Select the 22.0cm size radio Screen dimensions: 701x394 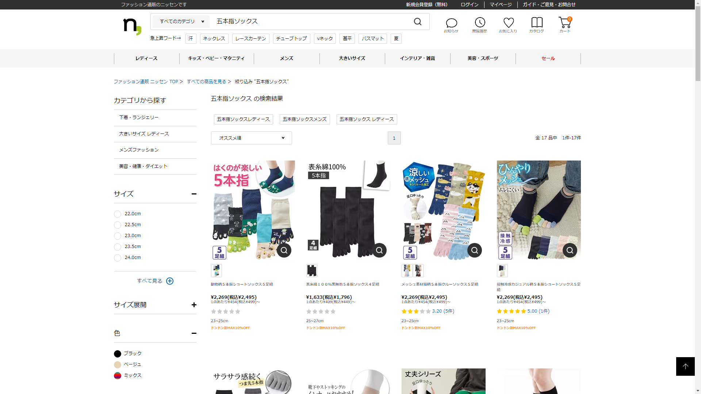118,214
